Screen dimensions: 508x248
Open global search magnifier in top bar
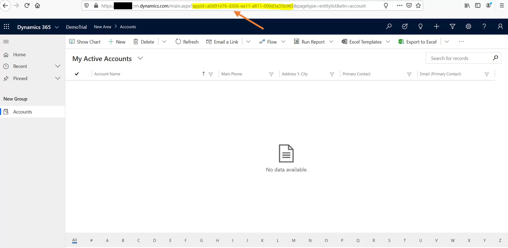389,27
